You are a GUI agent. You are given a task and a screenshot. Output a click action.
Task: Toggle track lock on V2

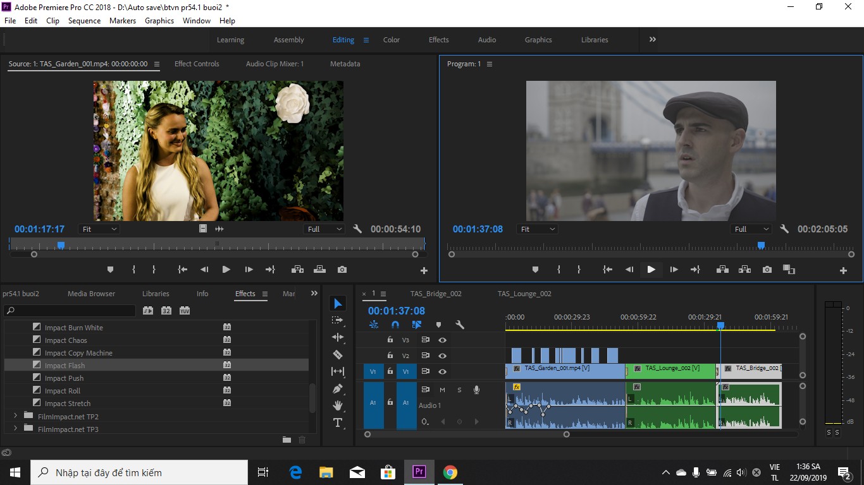(390, 356)
